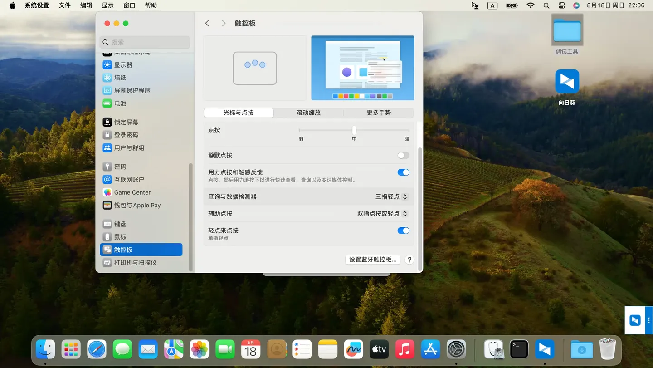Select 用户与群组 in sidebar
The height and width of the screenshot is (368, 653).
[129, 148]
